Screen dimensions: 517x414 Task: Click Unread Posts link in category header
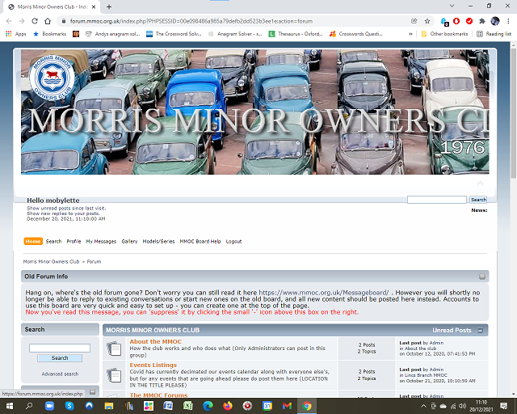point(452,330)
